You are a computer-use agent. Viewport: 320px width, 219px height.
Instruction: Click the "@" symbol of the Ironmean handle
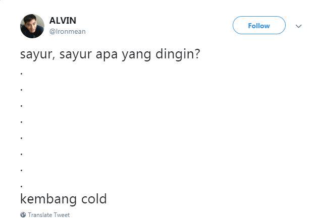(52, 32)
